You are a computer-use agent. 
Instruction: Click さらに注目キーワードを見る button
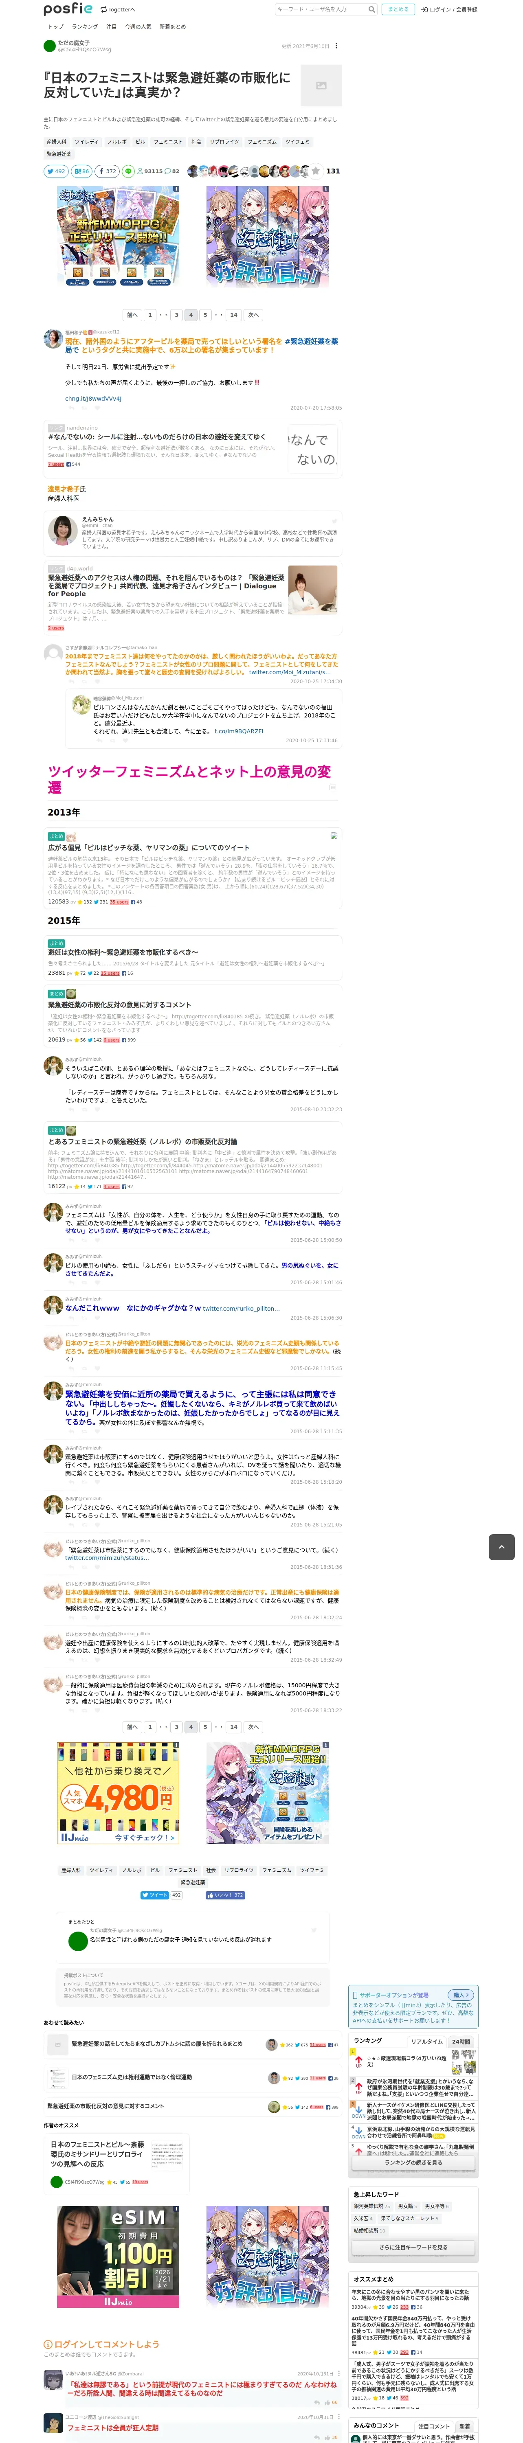[413, 2247]
